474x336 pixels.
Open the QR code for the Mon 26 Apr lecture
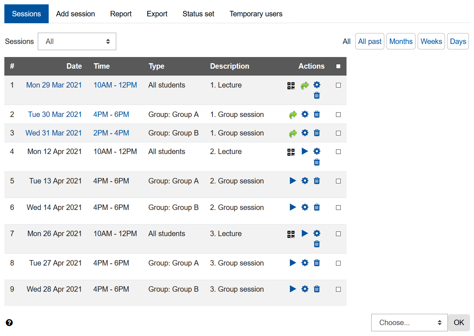point(291,234)
